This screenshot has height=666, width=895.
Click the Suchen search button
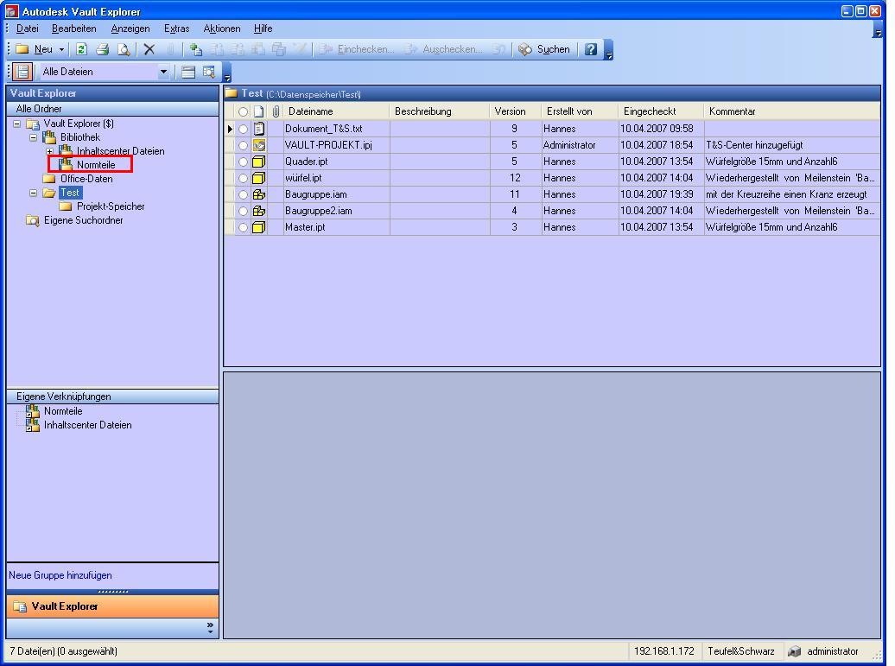click(544, 49)
